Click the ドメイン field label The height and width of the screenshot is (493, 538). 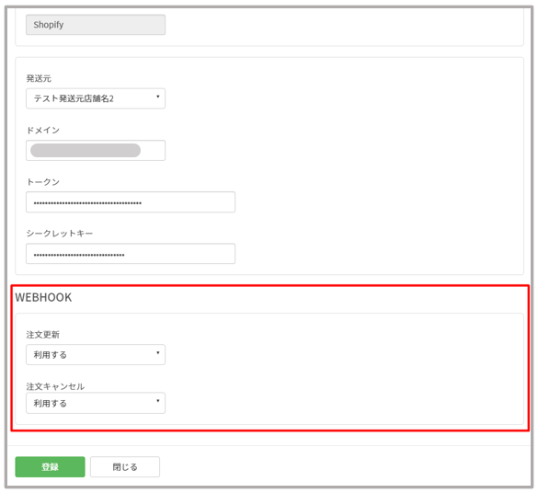[43, 131]
